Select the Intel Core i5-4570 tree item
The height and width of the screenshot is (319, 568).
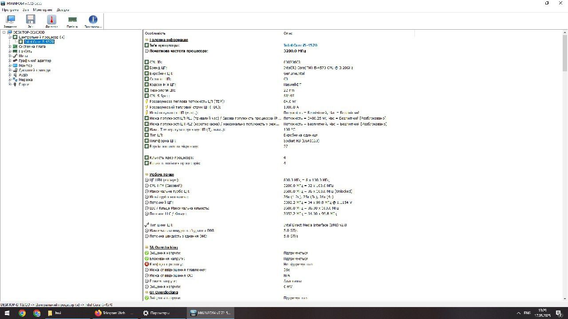pyautogui.click(x=39, y=42)
